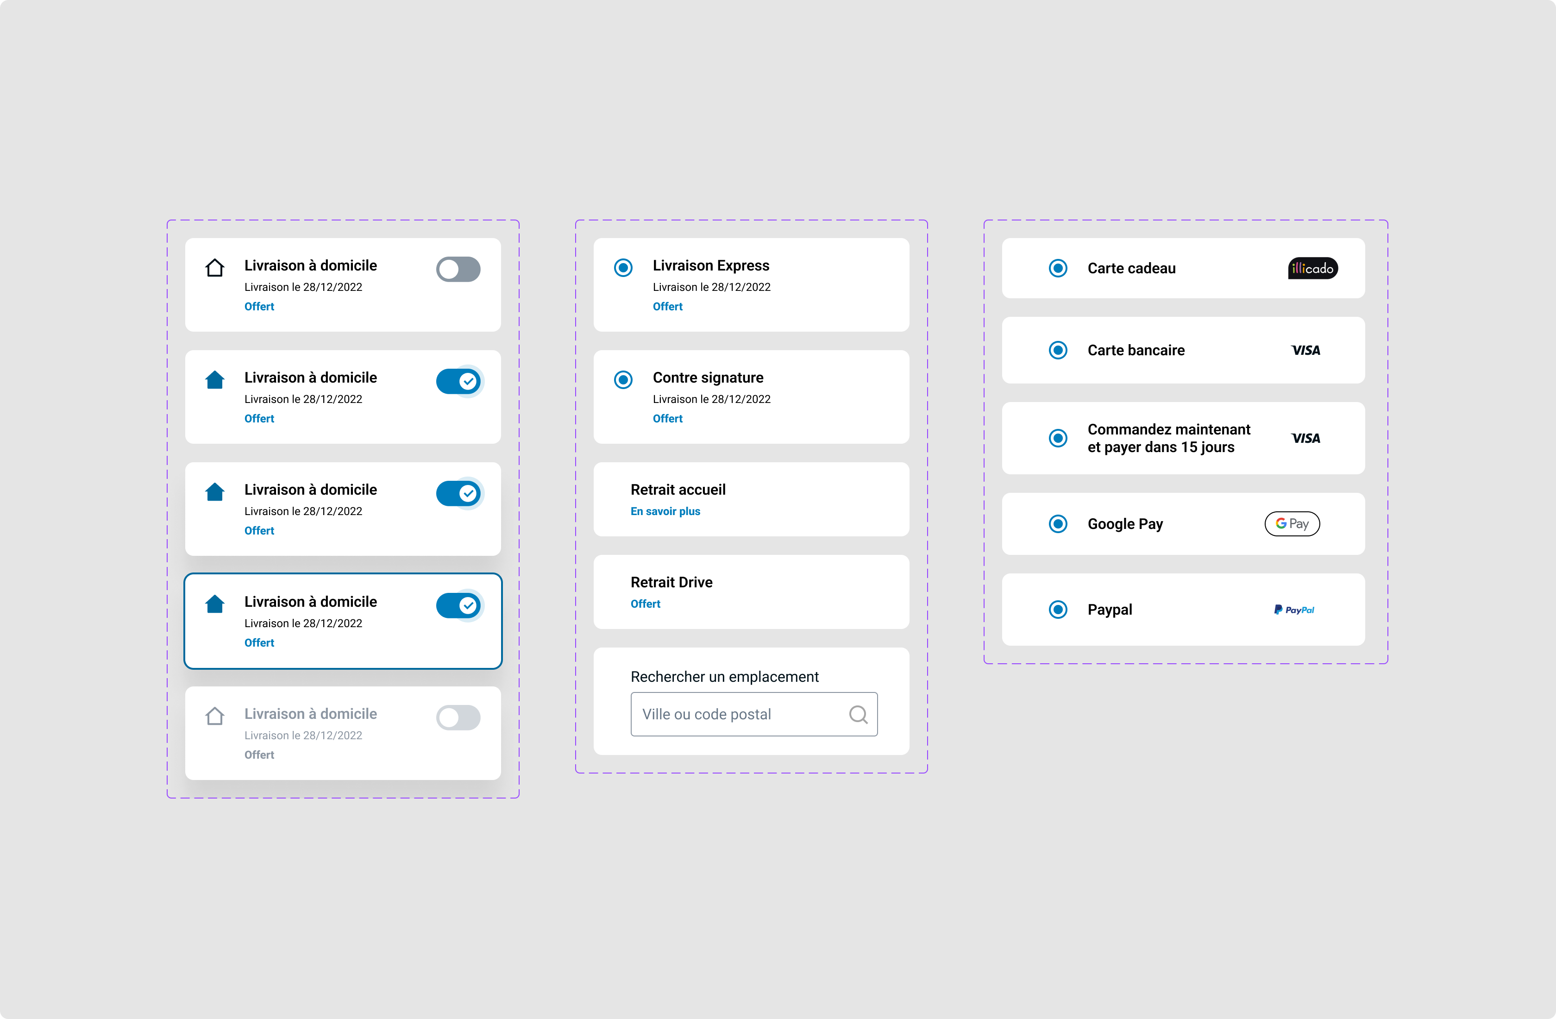This screenshot has height=1019, width=1556.
Task: Click the Carte bancaire label
Action: [1136, 351]
